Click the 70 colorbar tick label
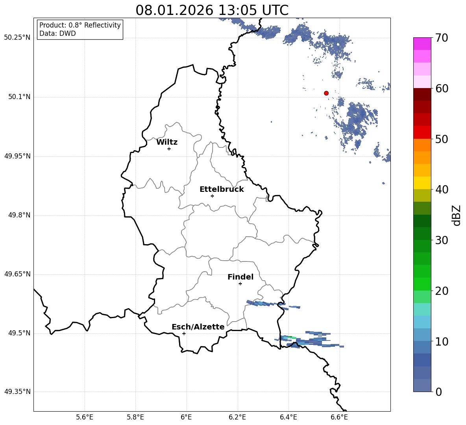 (442, 38)
